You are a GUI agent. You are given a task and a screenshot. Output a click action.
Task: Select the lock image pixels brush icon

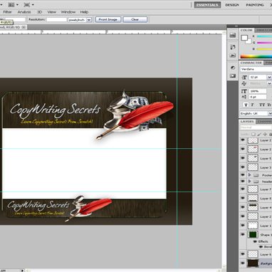point(259,135)
